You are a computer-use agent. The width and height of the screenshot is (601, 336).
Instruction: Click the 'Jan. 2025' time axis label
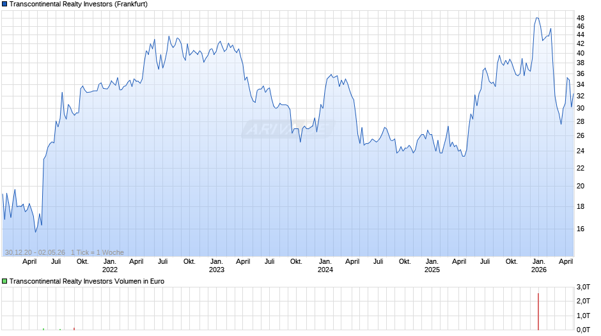point(432,266)
